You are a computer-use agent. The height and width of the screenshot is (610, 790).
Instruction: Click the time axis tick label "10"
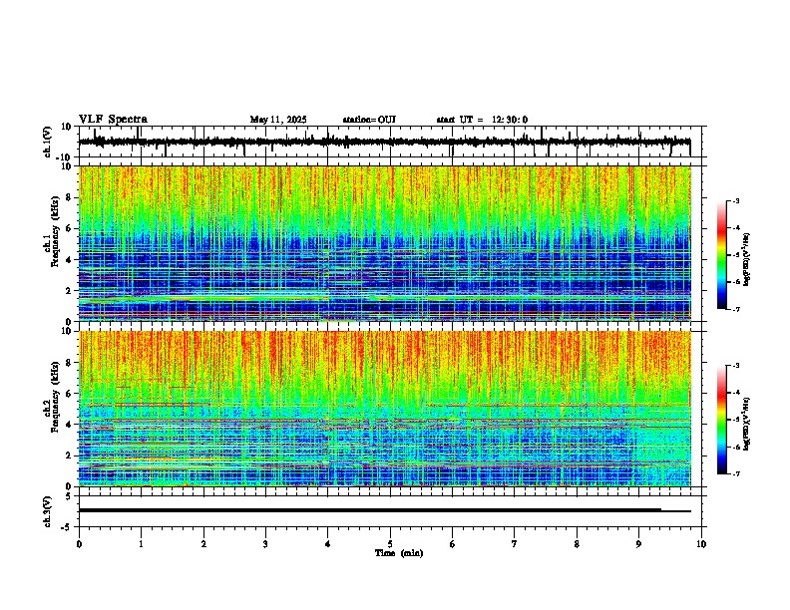pos(701,544)
